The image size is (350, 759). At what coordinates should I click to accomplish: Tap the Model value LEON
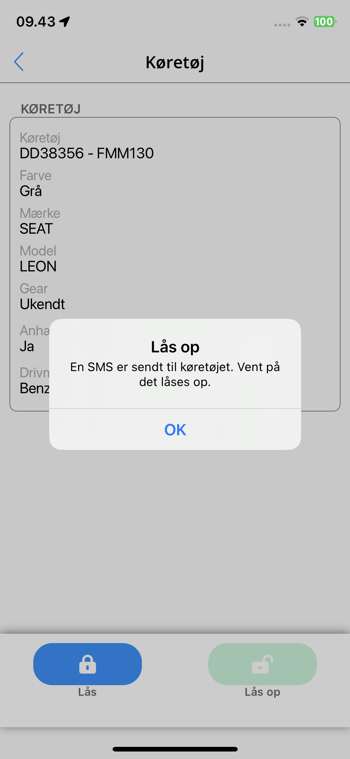(38, 266)
